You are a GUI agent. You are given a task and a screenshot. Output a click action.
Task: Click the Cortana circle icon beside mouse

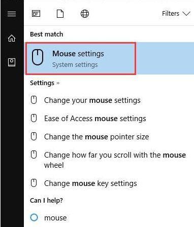coord(34,217)
